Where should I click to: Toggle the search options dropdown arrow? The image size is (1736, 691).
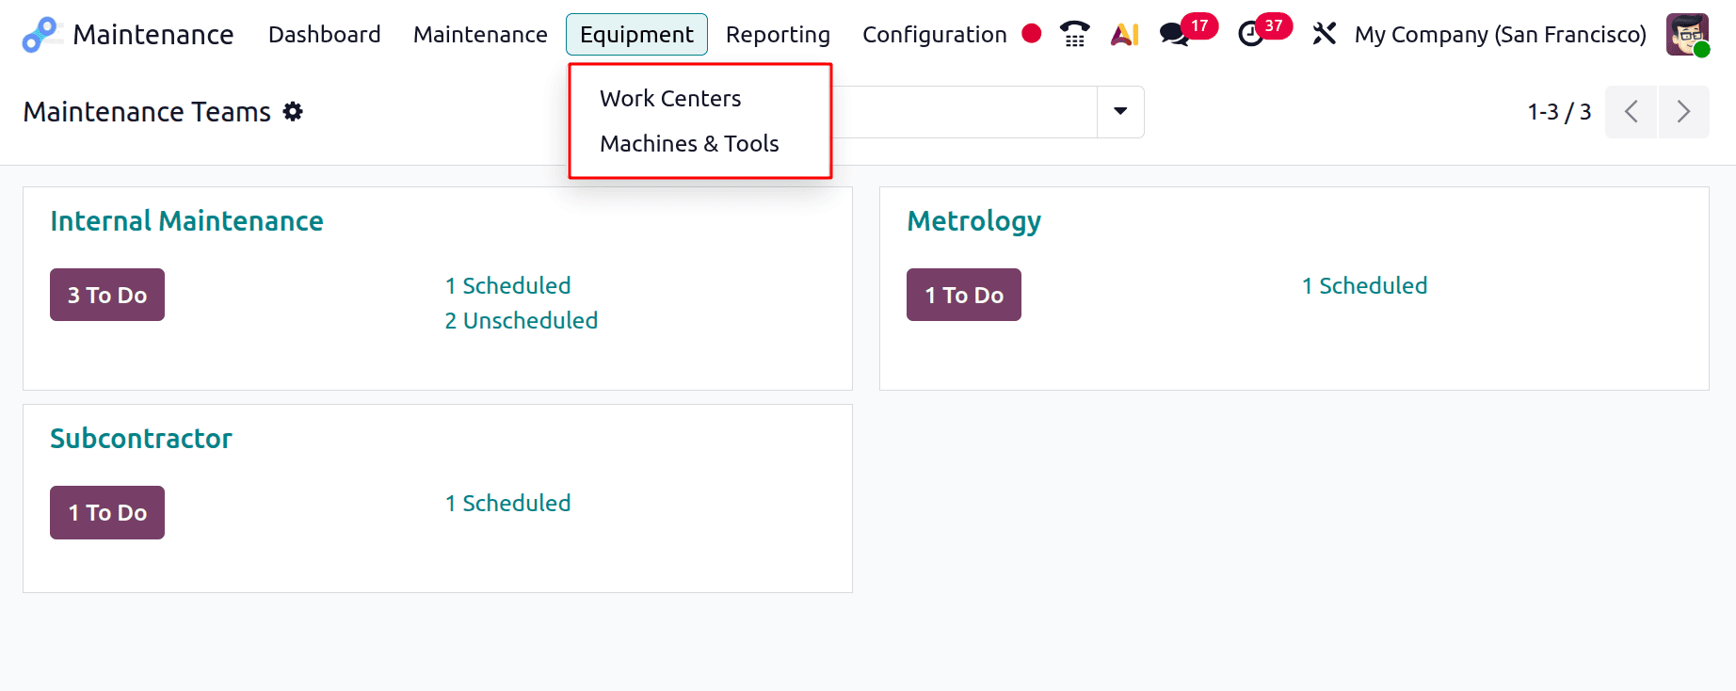tap(1120, 112)
